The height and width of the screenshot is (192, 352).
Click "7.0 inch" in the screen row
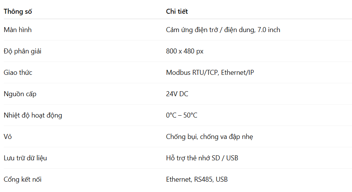tap(269, 30)
